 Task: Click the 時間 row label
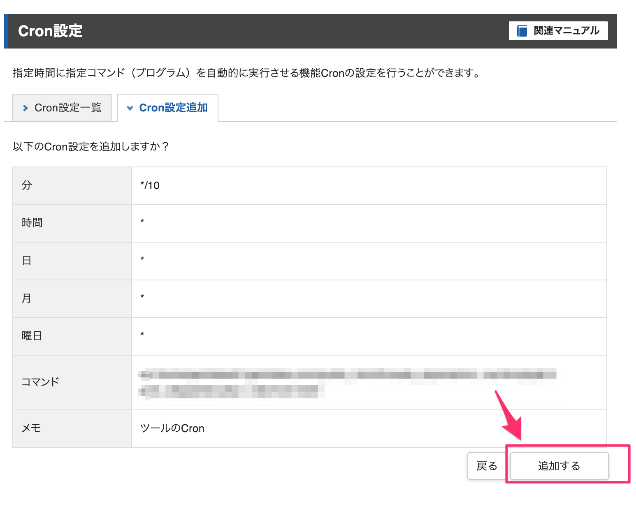[x=32, y=223]
